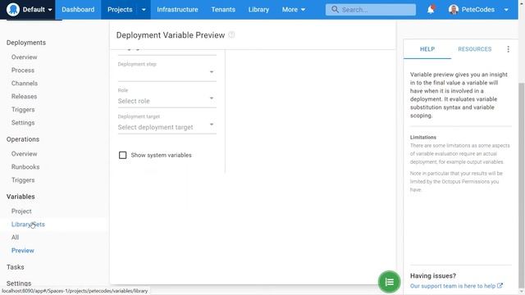The image size is (525, 295).
Task: Open the Select role dropdown
Action: (167, 98)
